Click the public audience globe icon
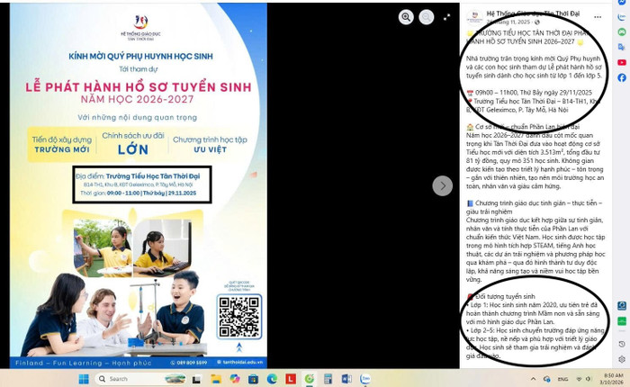Screen dimensions: 630x387 point(537,22)
